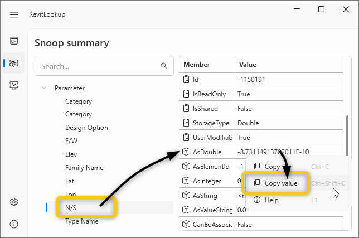Select the Design Option tree item
Screen dimensions: 359x238
point(86,128)
